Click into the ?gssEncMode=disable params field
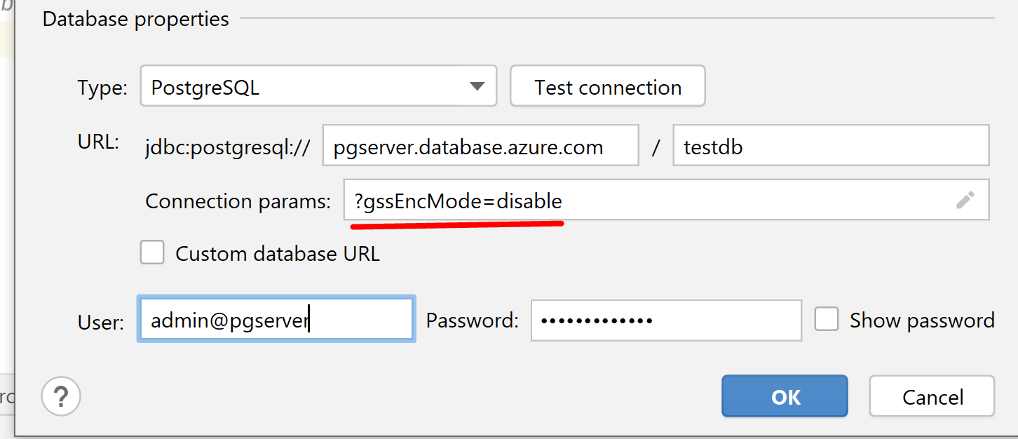 667,200
